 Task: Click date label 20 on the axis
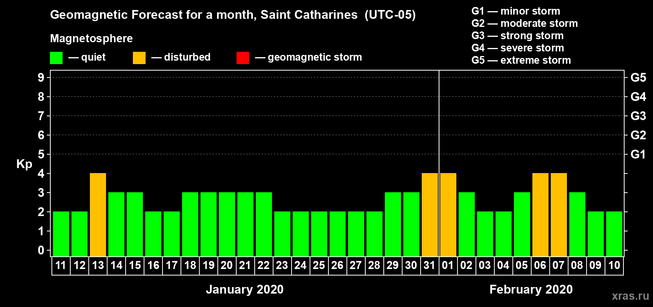click(227, 266)
